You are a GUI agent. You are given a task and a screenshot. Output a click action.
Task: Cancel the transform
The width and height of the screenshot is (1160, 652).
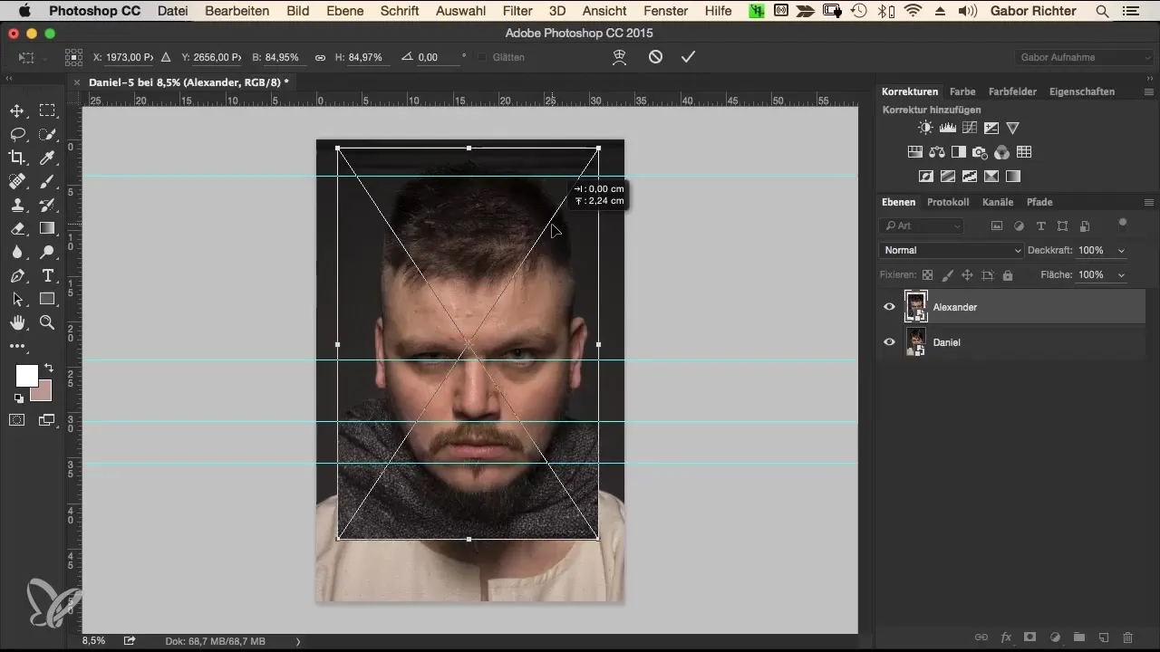pos(655,57)
